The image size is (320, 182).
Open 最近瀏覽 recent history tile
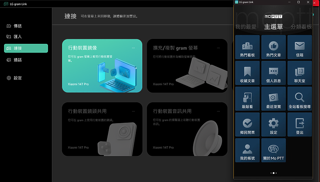pyautogui.click(x=274, y=99)
